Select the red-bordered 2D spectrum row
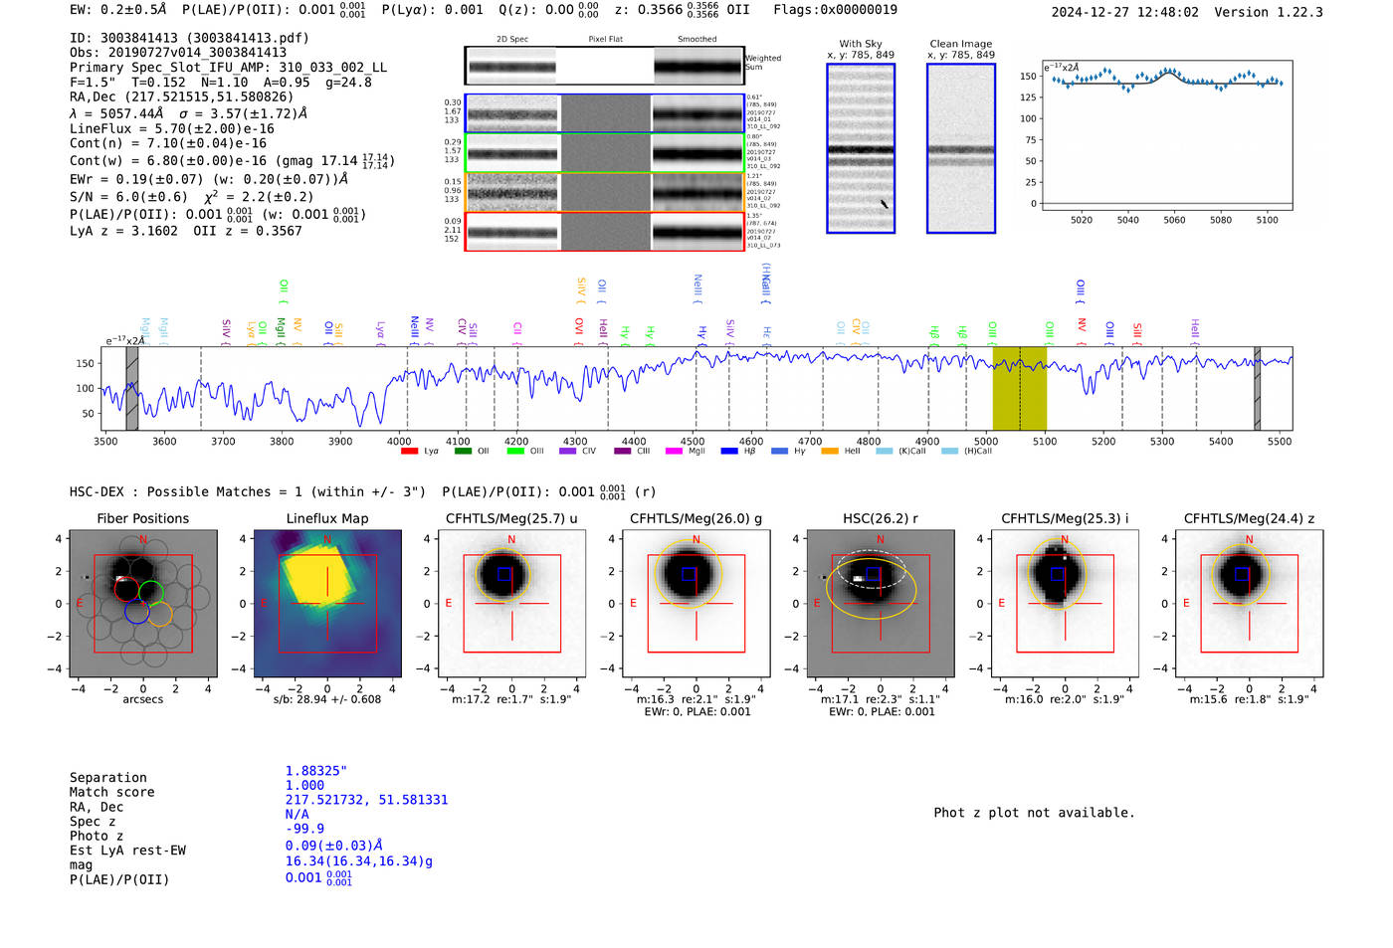 pos(605,231)
